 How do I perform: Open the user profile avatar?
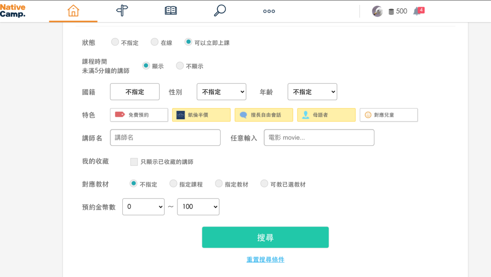click(x=377, y=12)
